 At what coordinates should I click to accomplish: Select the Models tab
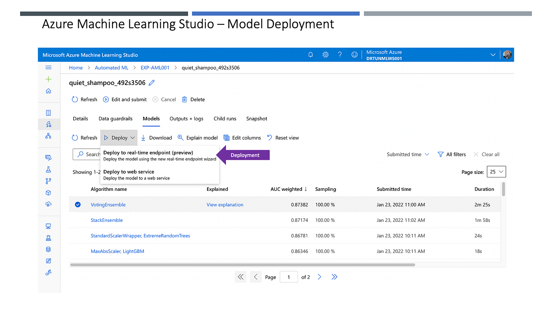pyautogui.click(x=151, y=118)
